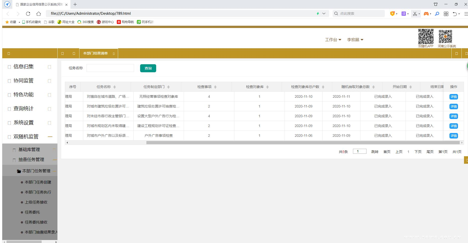This screenshot has width=468, height=243.
Task: Click the 河南公示系统 QR code icon
Action: point(445,36)
